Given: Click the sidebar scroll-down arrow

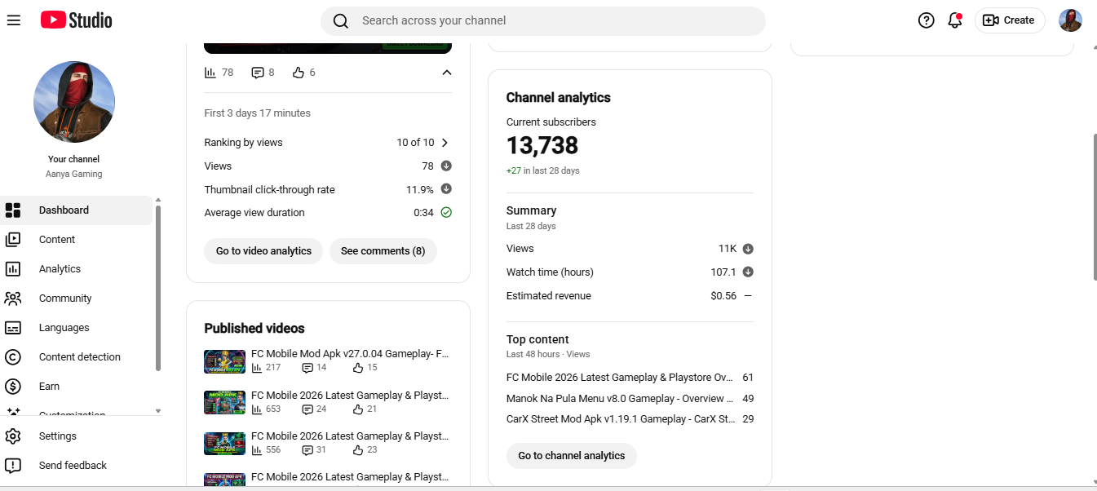Looking at the screenshot, I should click(158, 411).
